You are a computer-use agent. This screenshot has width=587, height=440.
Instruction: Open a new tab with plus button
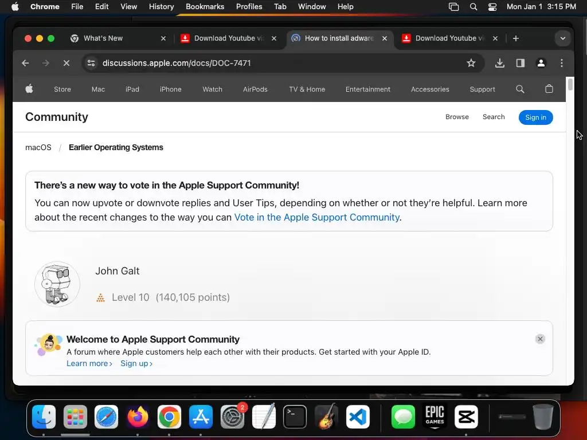(515, 38)
